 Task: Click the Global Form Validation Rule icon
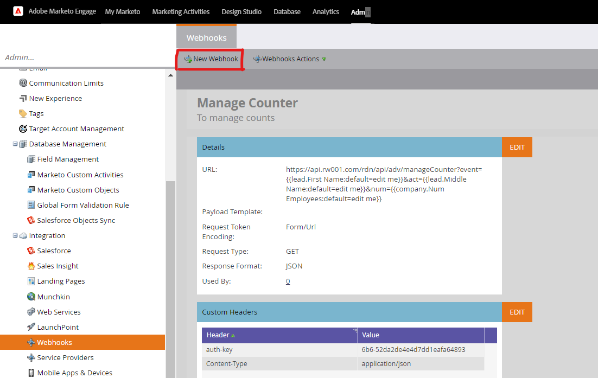[31, 205]
